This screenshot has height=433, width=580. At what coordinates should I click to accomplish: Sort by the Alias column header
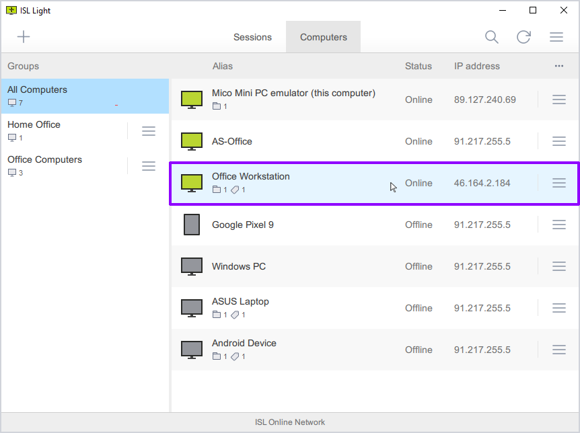pos(223,66)
